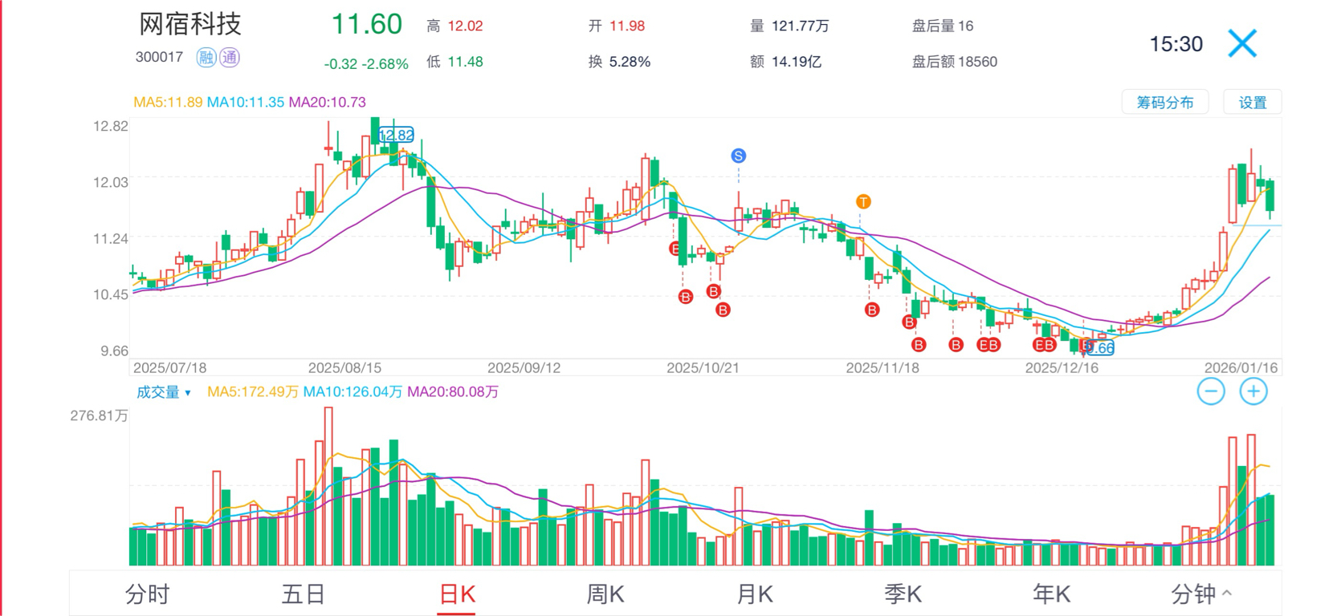Expand the 成交量 indicator dropdown
The image size is (1337, 616).
click(x=164, y=392)
